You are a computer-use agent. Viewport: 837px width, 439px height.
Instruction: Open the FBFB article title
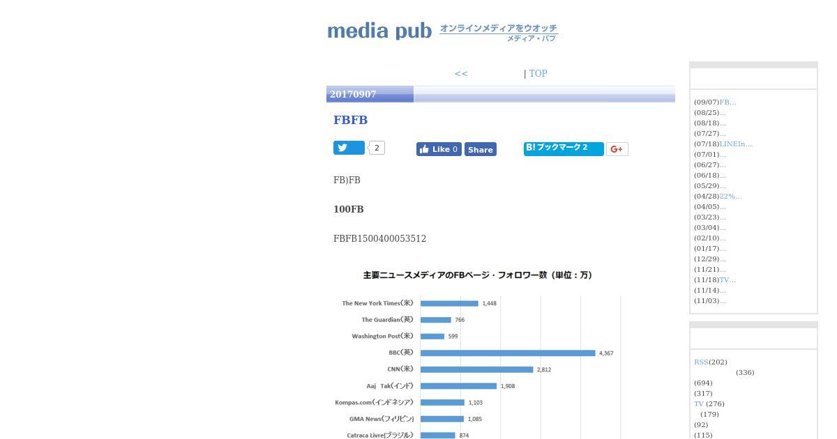tap(350, 120)
